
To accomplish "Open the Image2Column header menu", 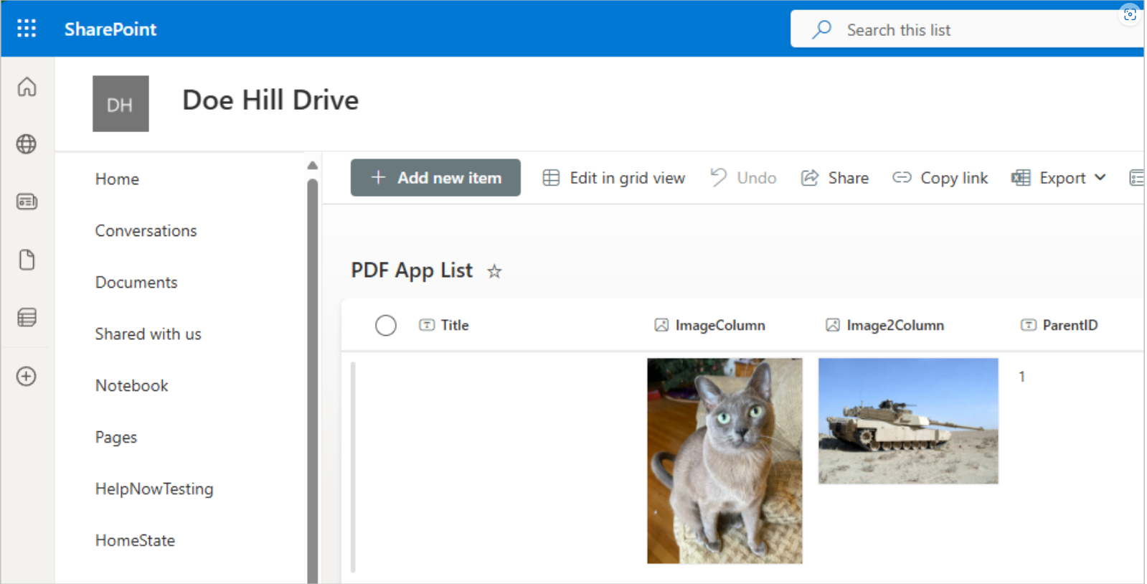I will [884, 326].
